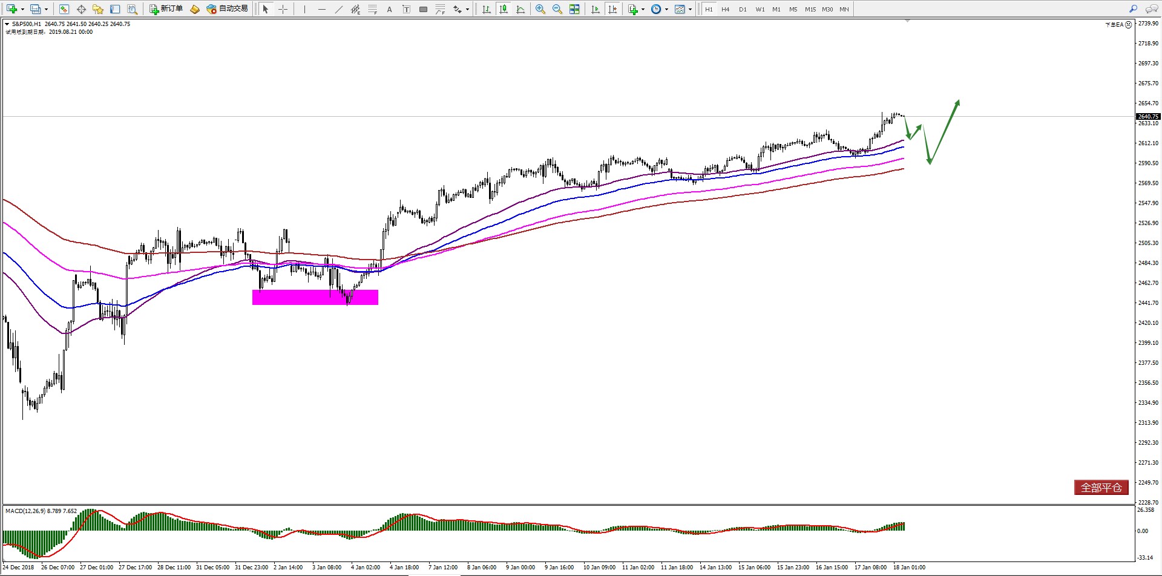This screenshot has height=576, width=1162.
Task: Click the 18 Jan 01:00 time label
Action: point(909,568)
